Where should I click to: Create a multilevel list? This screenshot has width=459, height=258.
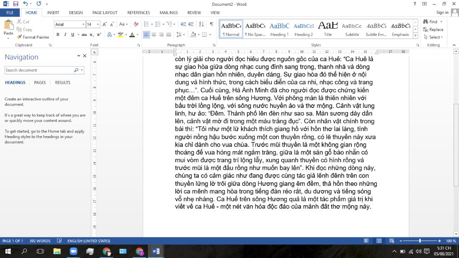[x=169, y=24]
